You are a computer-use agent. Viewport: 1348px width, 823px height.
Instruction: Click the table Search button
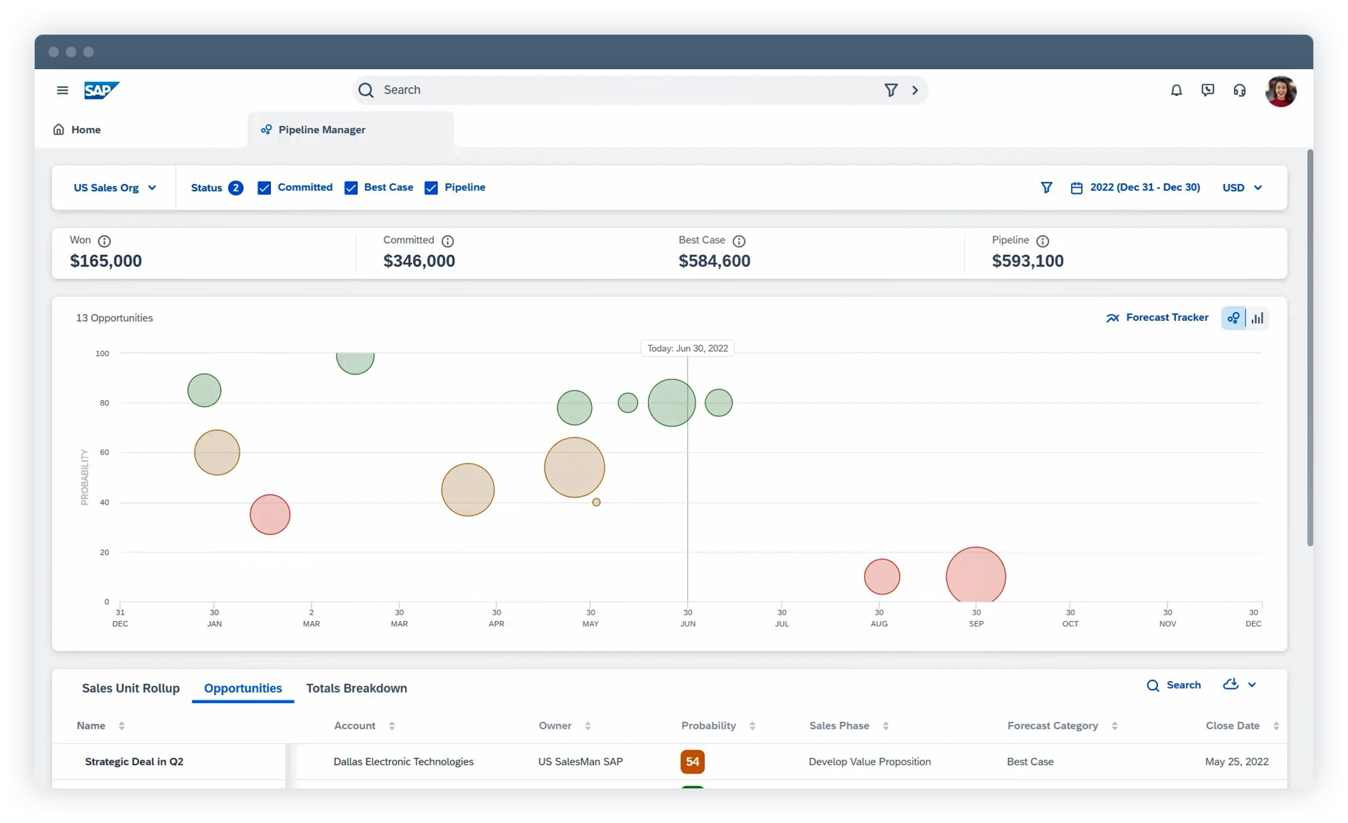[x=1174, y=685]
